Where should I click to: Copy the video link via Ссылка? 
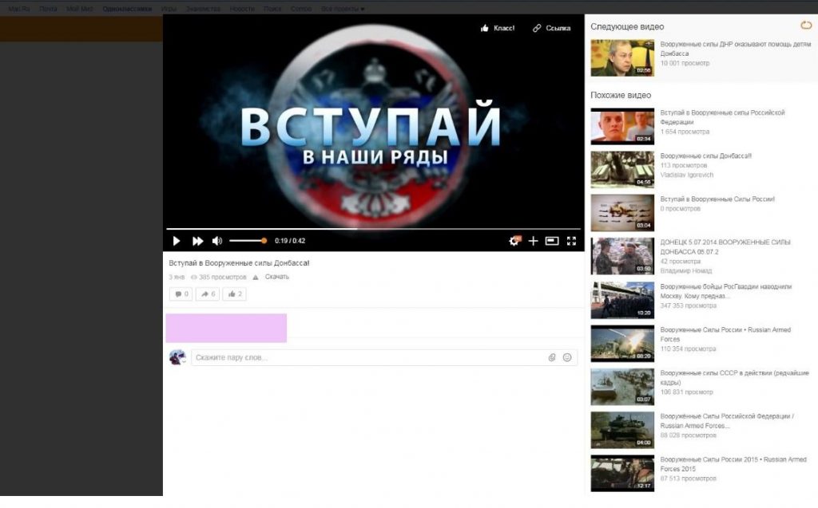click(x=551, y=28)
